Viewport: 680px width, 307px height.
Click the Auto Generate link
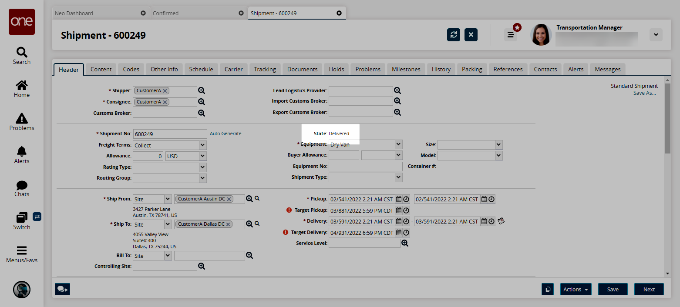tap(226, 133)
